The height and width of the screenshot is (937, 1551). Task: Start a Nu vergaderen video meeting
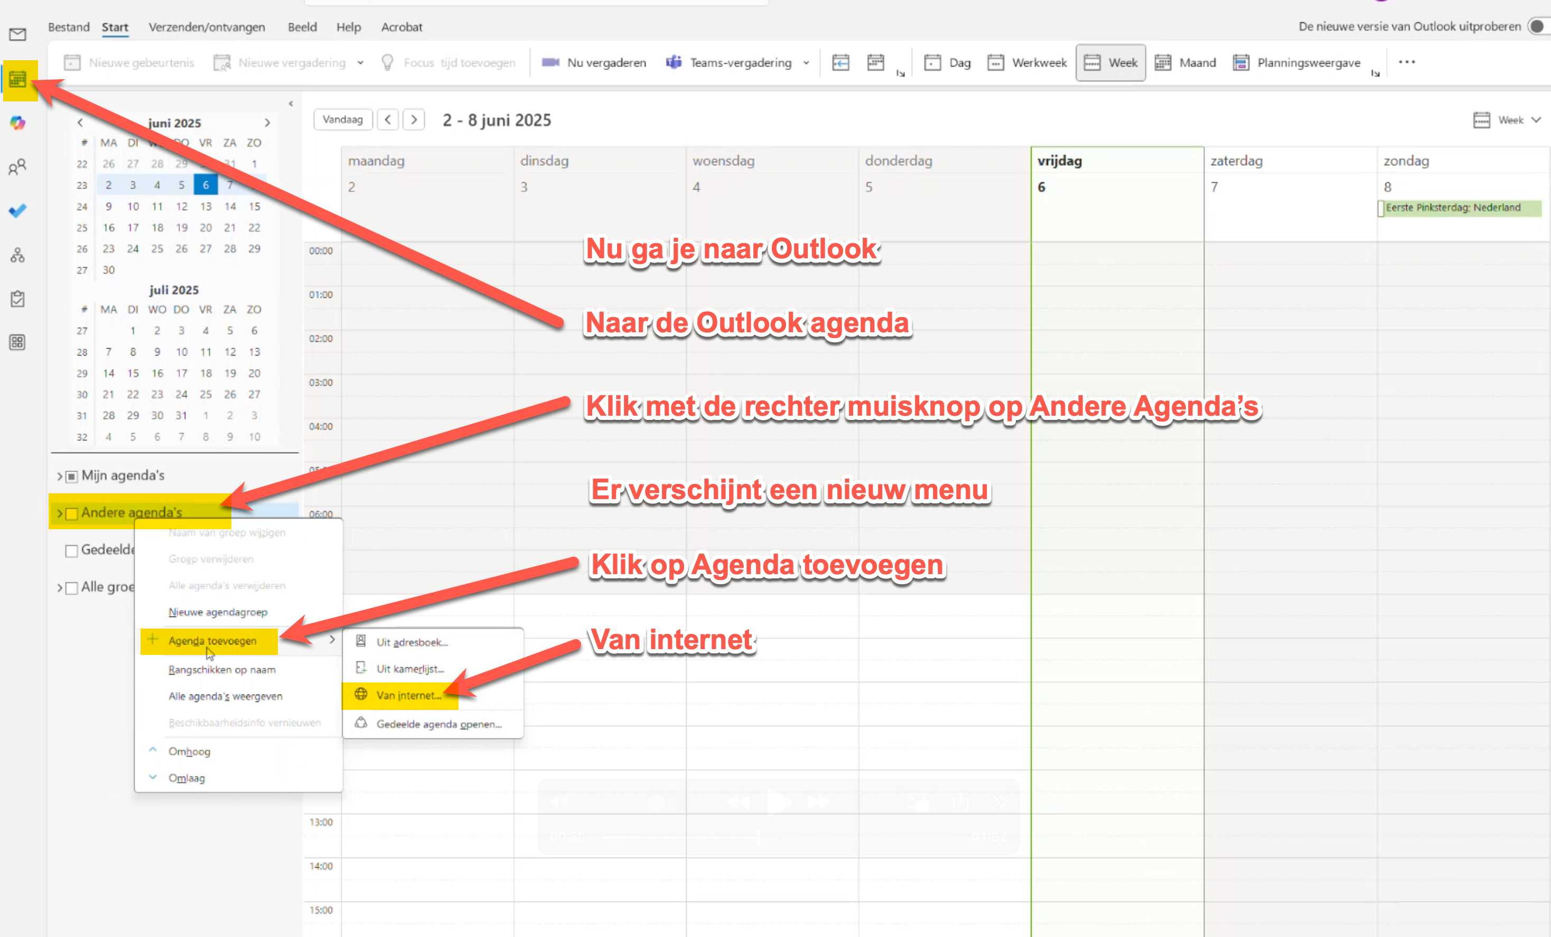pyautogui.click(x=594, y=62)
